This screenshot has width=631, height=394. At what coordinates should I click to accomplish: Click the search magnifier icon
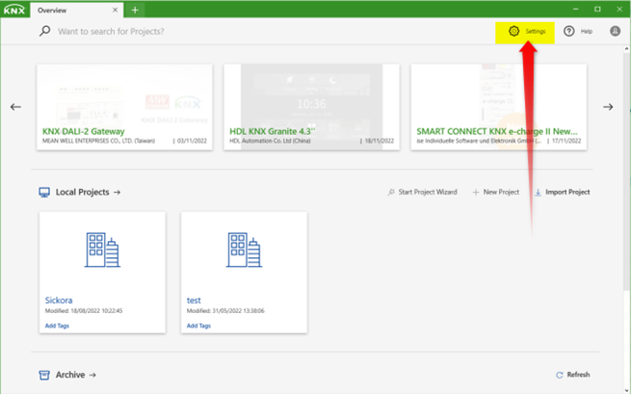(44, 31)
